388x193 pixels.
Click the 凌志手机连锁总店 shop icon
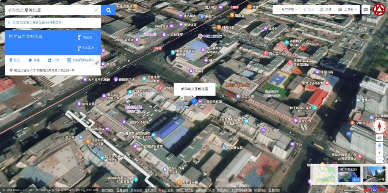(104, 96)
